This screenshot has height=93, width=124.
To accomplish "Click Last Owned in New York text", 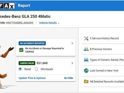I will (104, 71).
